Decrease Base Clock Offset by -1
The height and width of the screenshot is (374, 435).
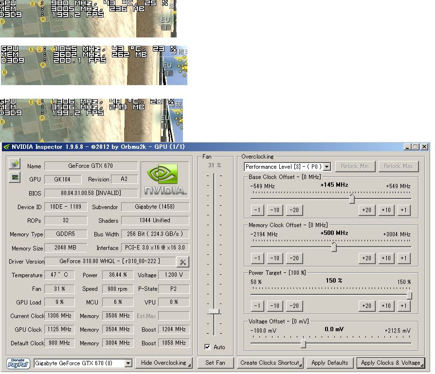(x=257, y=210)
